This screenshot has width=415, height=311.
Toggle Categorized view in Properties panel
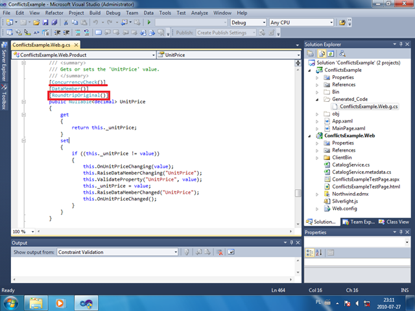309,253
